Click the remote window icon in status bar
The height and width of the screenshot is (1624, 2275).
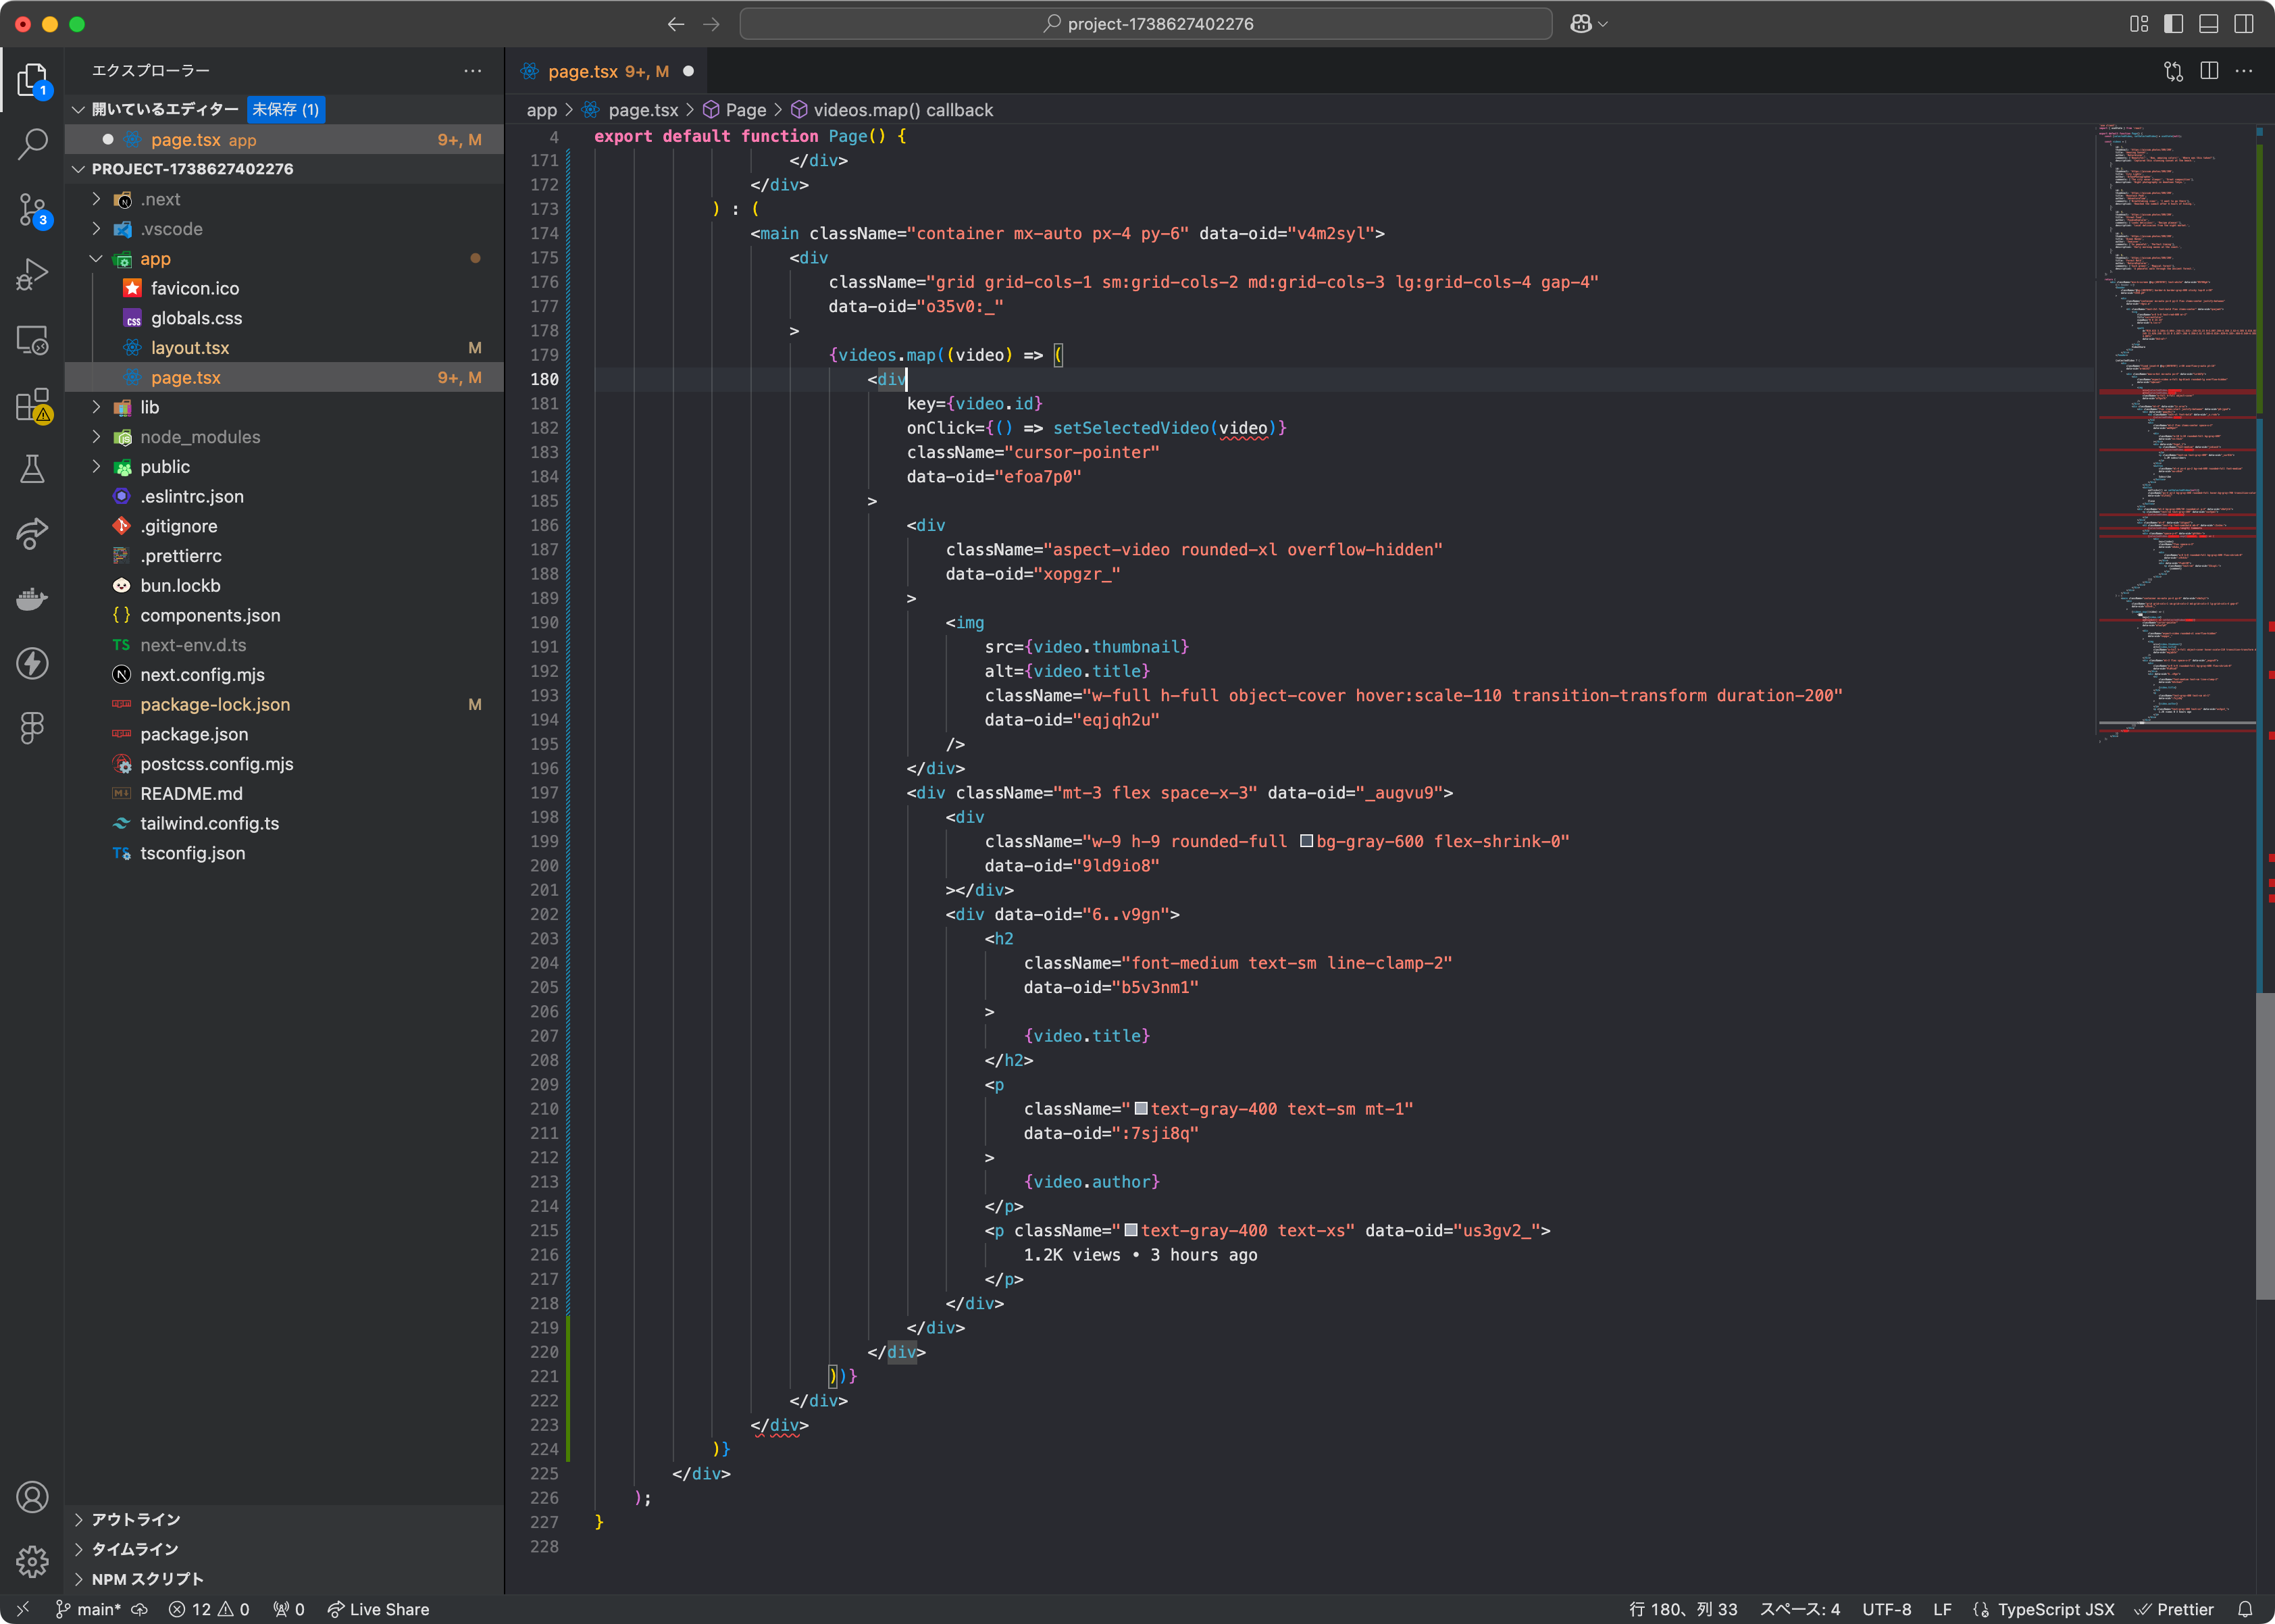point(23,1609)
